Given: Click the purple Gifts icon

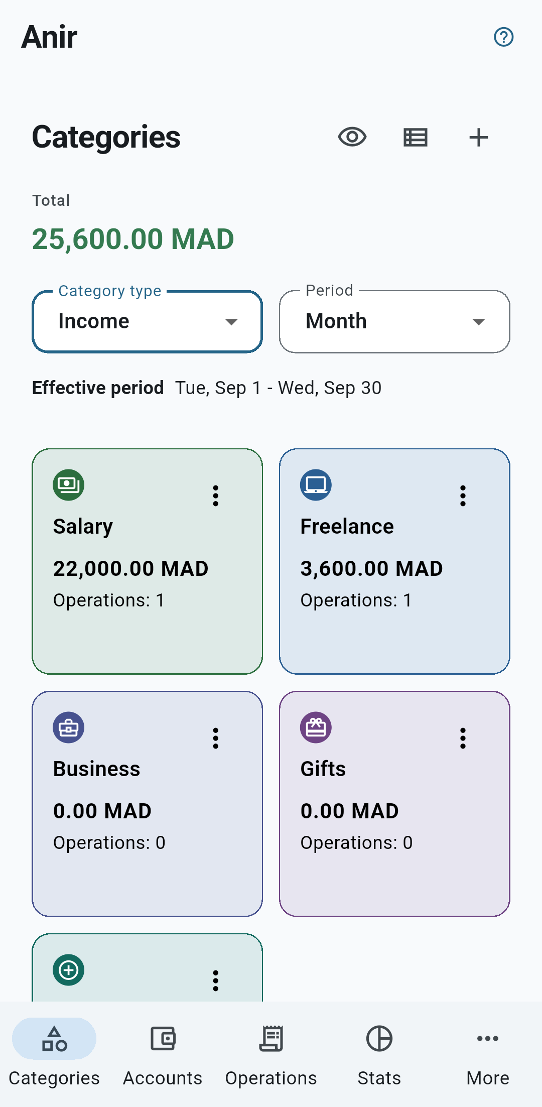Looking at the screenshot, I should coord(316,727).
